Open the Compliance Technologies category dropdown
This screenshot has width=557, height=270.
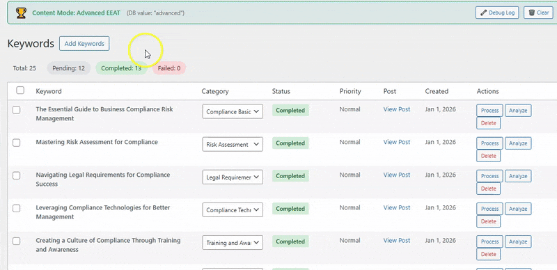click(233, 209)
